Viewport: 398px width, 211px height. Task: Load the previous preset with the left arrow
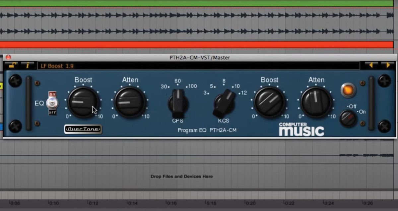point(371,65)
